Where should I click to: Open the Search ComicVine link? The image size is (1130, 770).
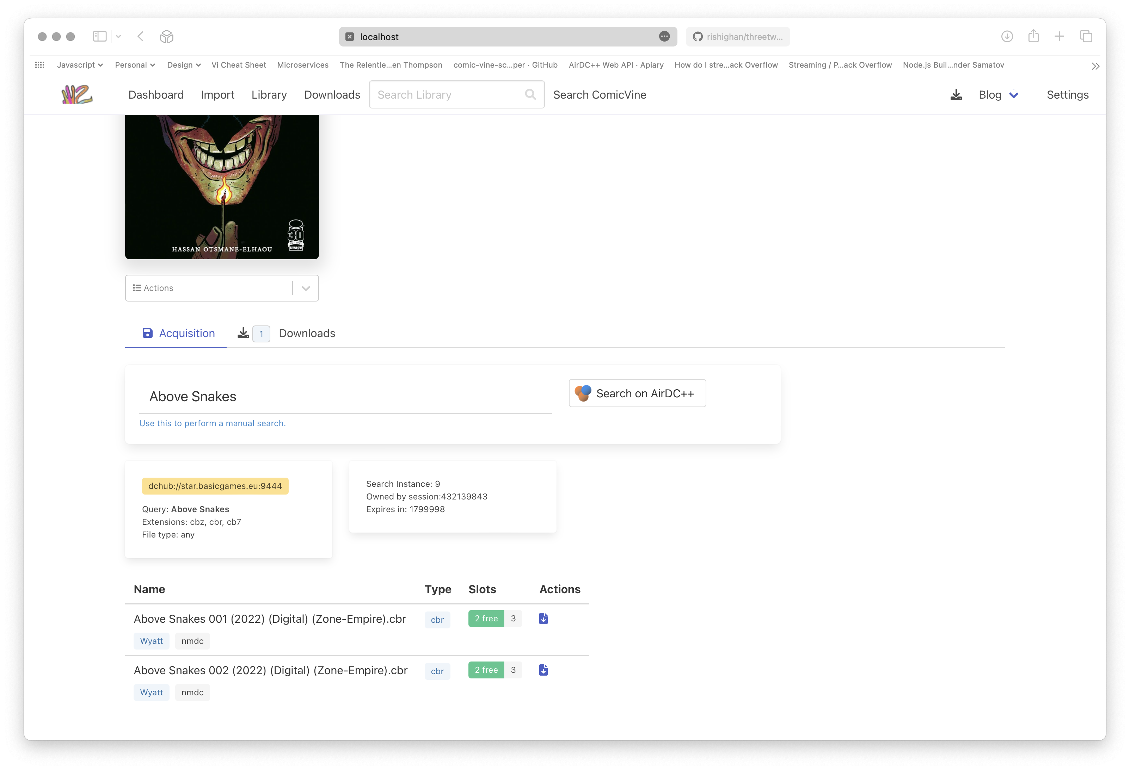pos(599,95)
